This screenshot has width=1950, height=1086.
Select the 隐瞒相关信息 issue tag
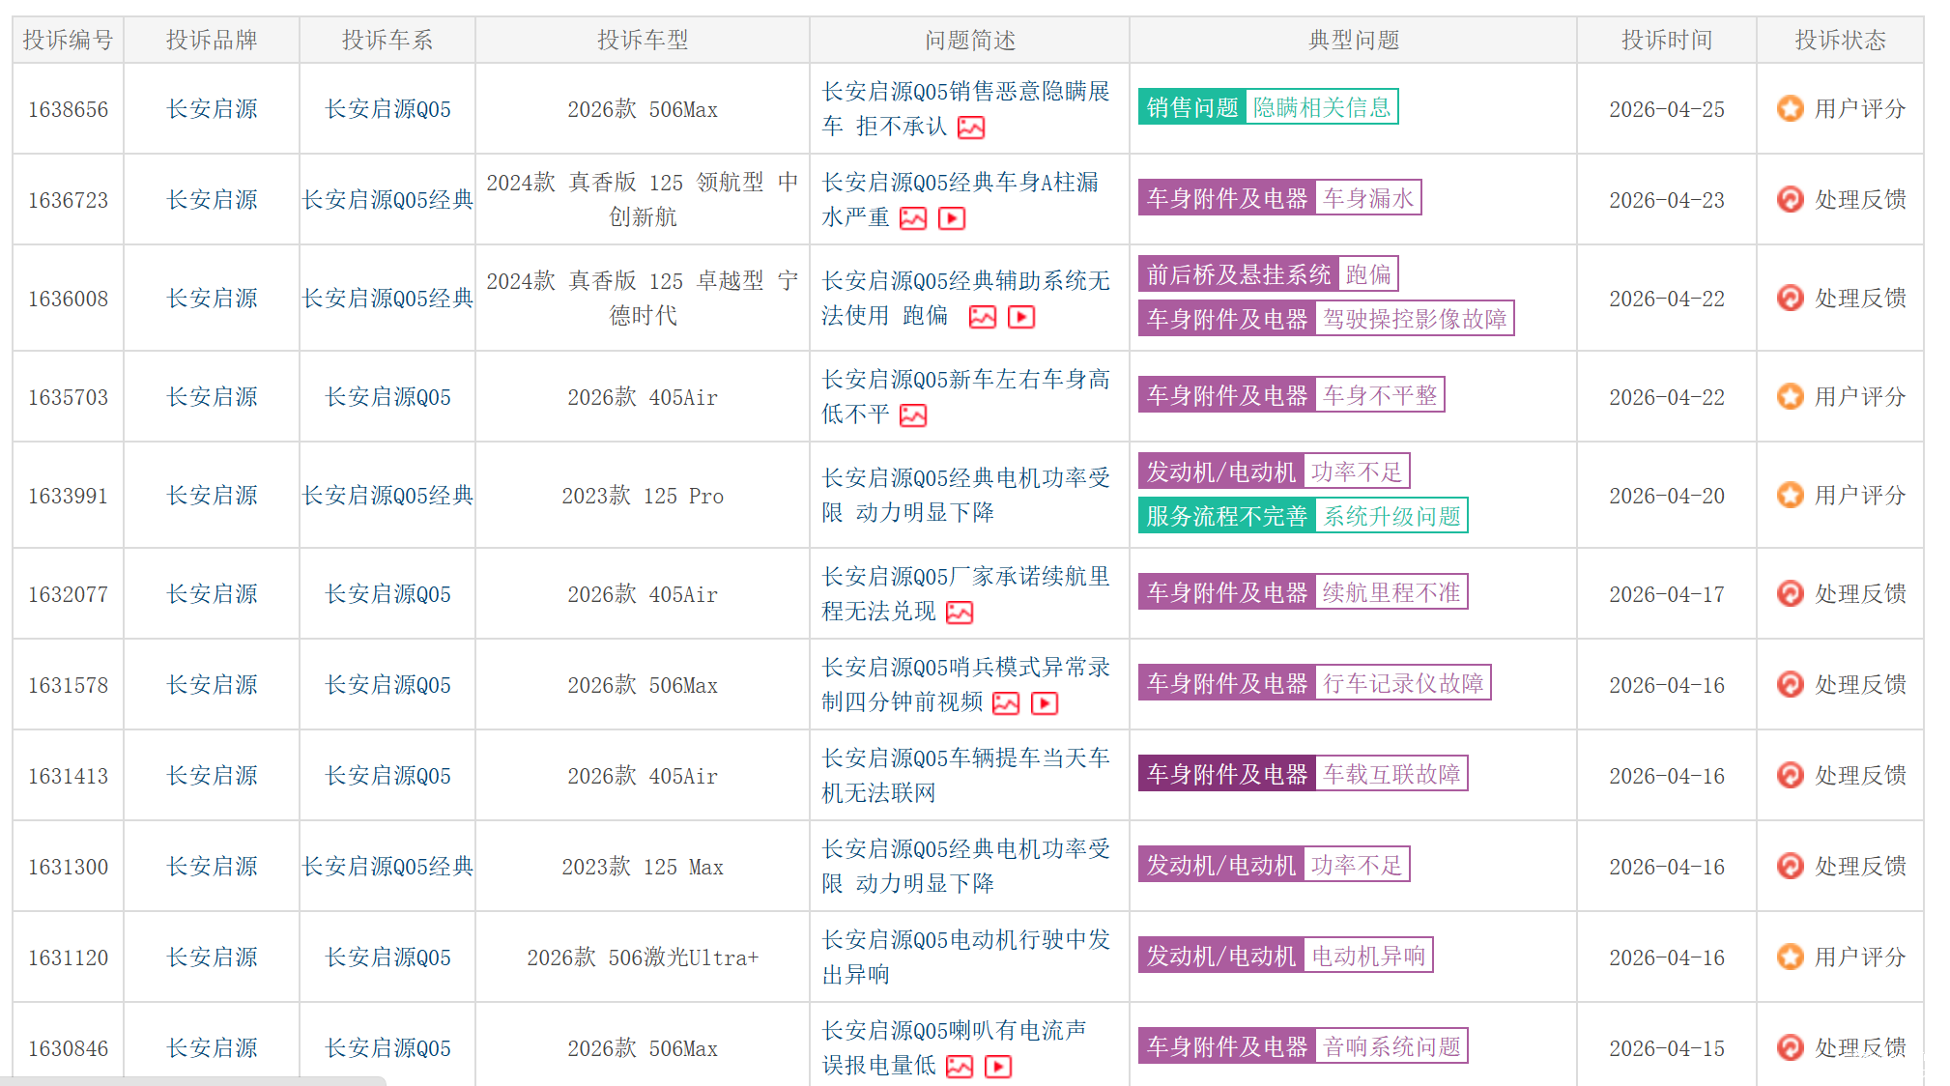click(x=1322, y=107)
